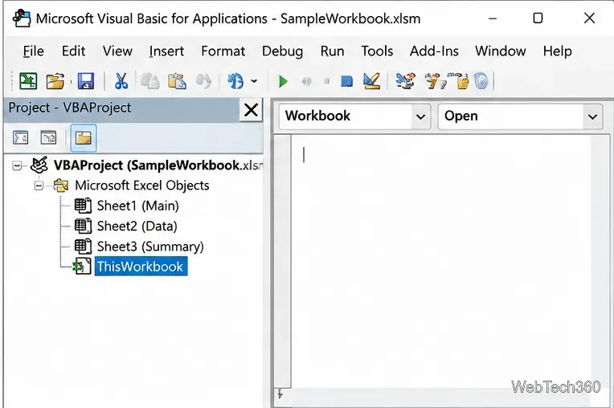
Task: Click inside the code editor area
Action: (x=440, y=260)
